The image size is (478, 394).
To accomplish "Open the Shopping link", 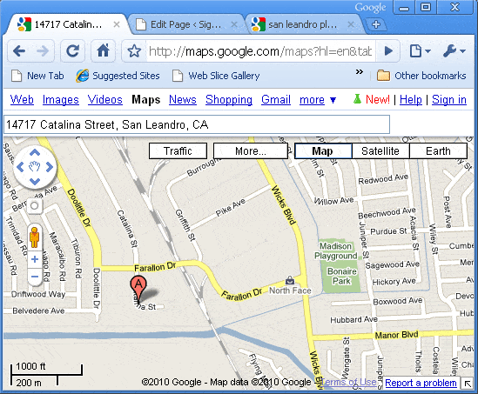I will pyautogui.click(x=229, y=99).
